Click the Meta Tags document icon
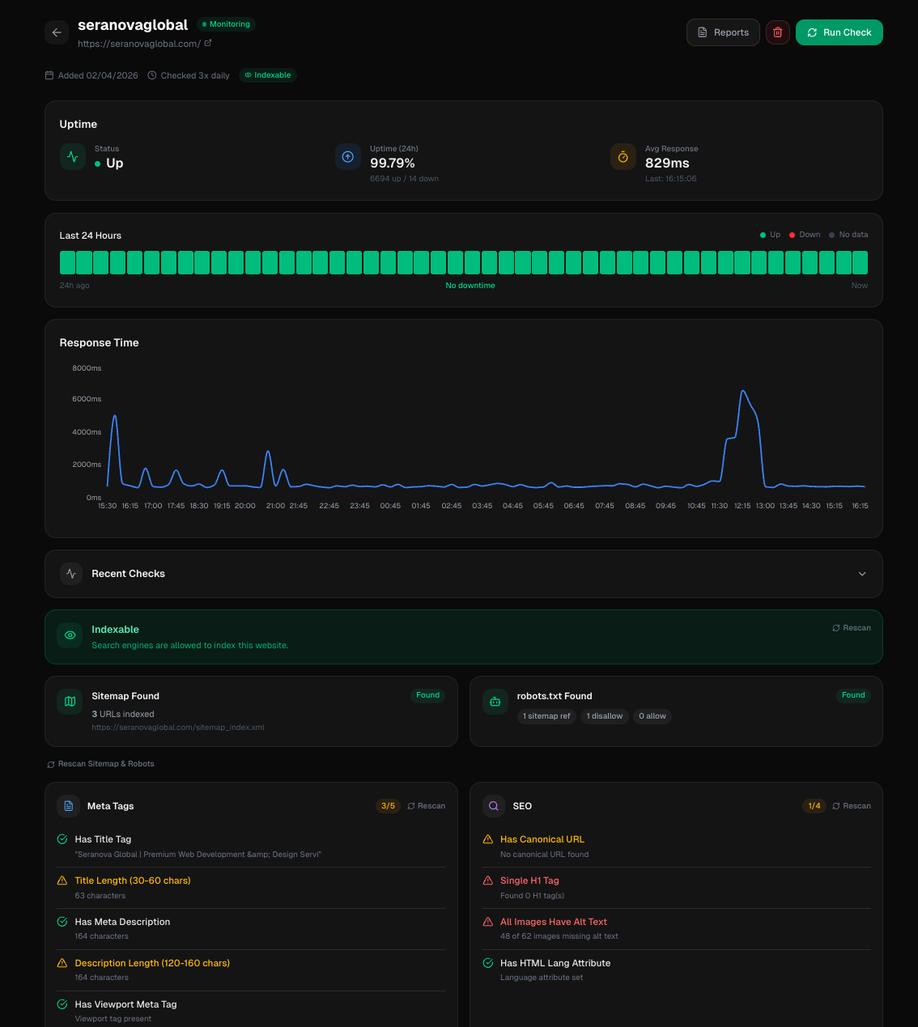 pos(69,806)
